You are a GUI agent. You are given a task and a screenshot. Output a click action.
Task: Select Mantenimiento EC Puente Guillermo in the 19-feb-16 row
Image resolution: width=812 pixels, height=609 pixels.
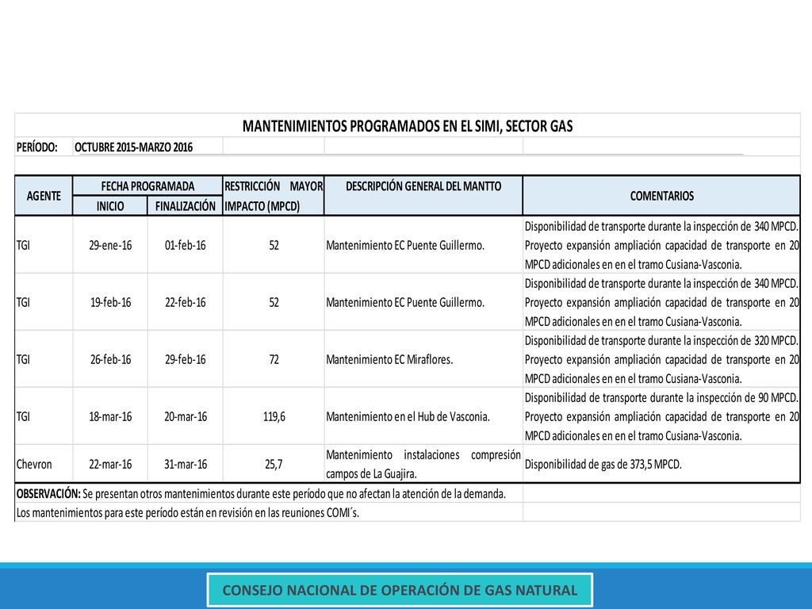click(x=405, y=302)
